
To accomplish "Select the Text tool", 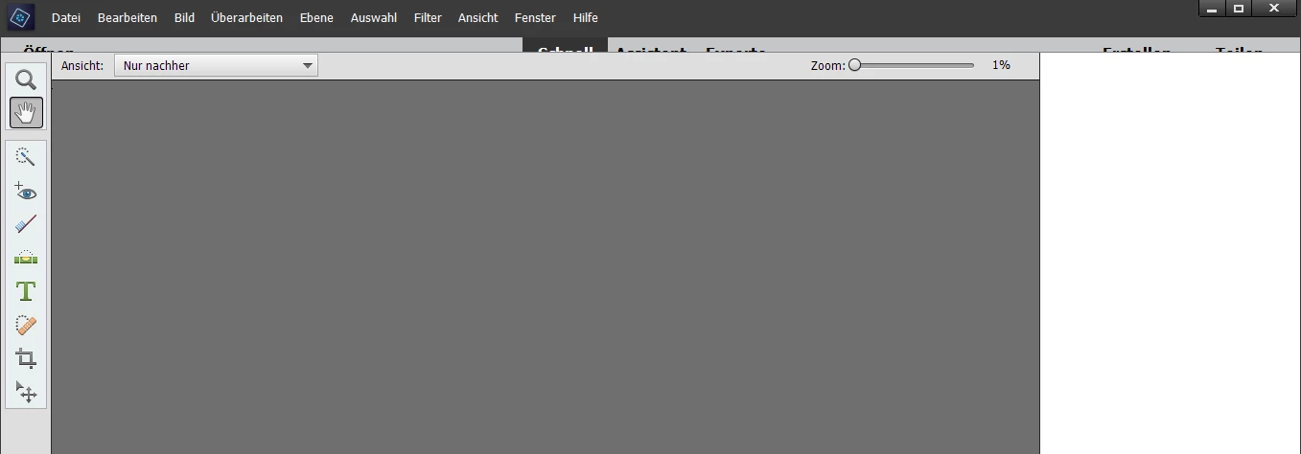I will pos(26,291).
